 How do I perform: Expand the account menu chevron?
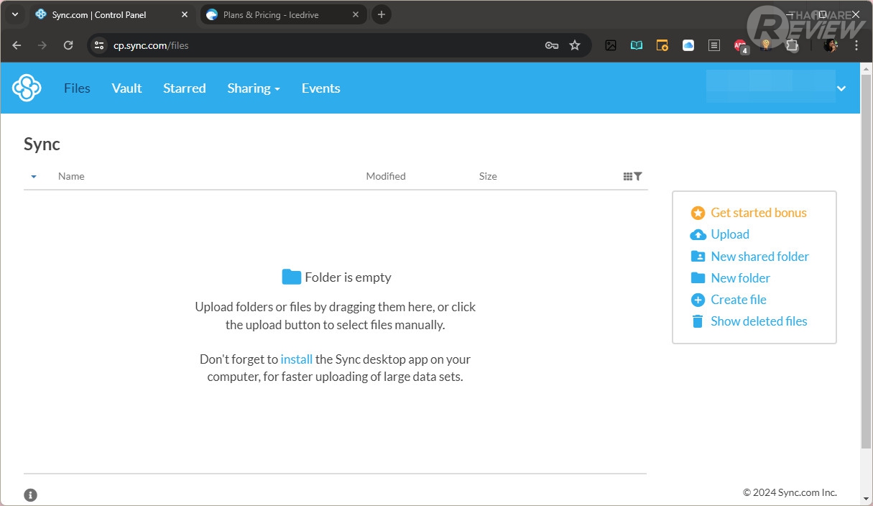(841, 88)
